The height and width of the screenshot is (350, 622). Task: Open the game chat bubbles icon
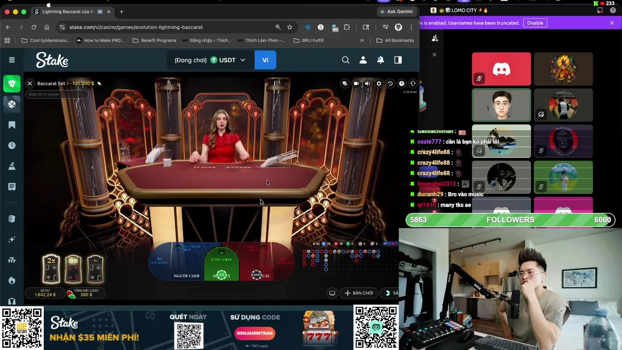coord(345,84)
